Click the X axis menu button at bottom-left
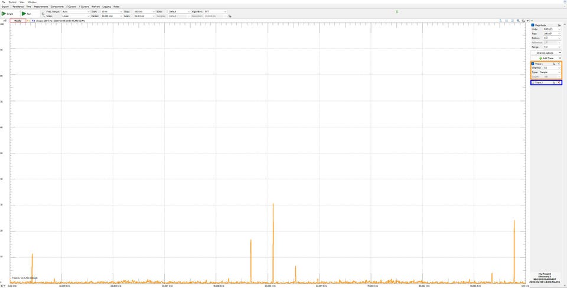 (x=2, y=286)
